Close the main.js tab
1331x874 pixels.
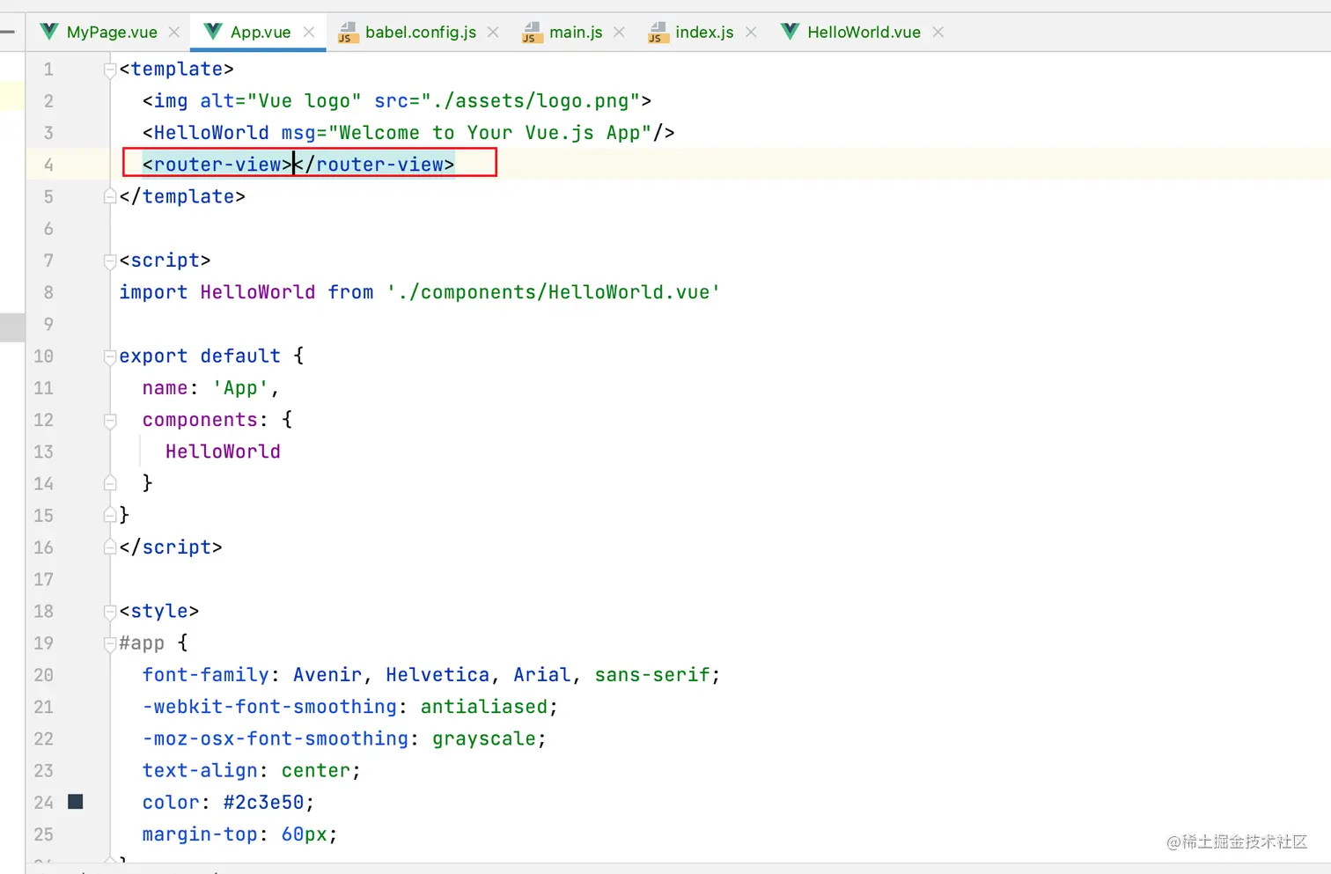click(619, 33)
